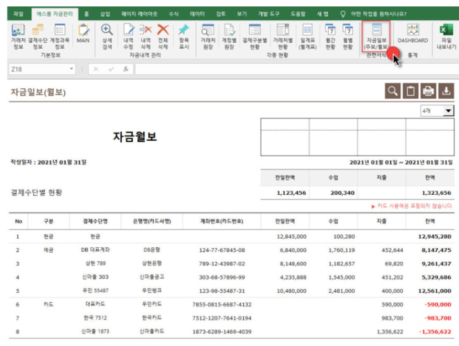Open 상세 검색 magnifier tool

pyautogui.click(x=107, y=36)
